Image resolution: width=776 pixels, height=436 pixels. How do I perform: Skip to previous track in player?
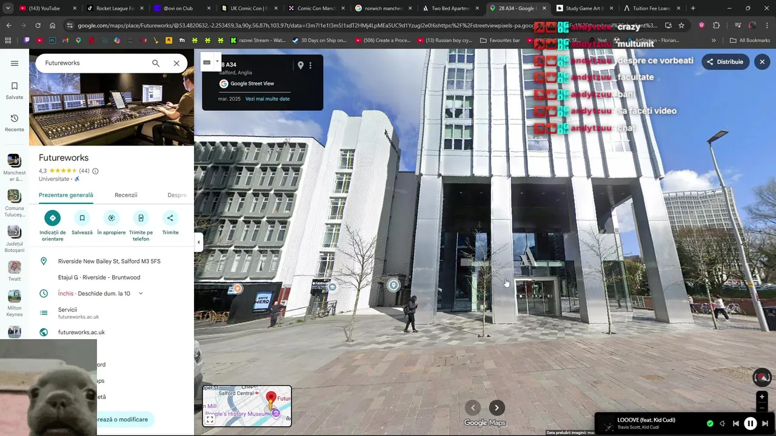735,423
